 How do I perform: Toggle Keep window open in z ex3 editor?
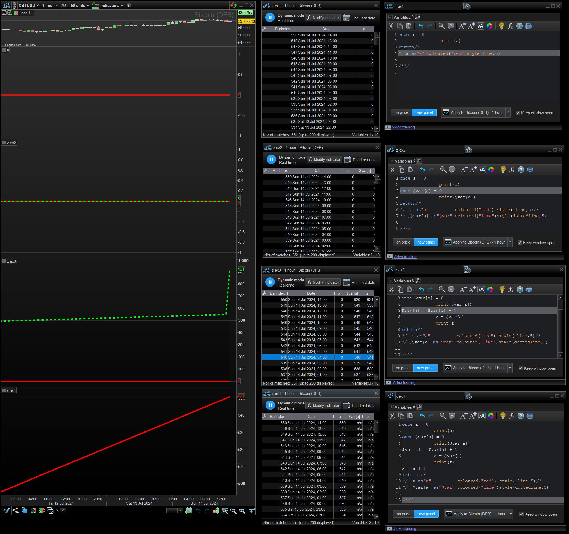521,368
